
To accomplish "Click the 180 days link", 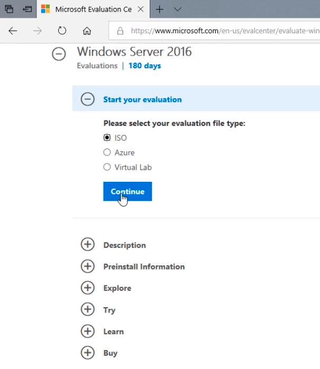I will pos(144,66).
